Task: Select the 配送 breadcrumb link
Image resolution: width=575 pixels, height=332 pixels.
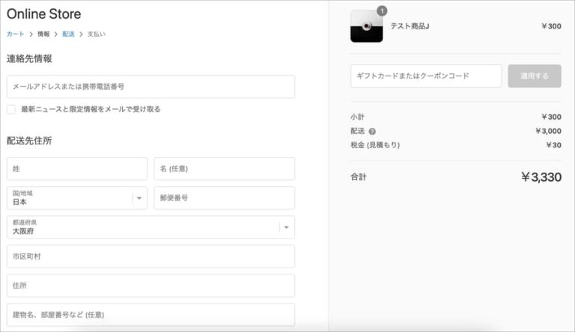Action: pos(68,34)
